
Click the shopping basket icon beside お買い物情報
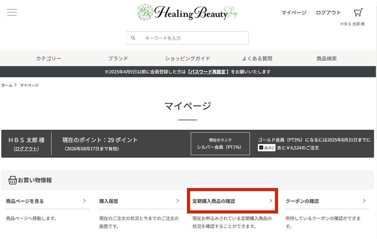coord(13,180)
